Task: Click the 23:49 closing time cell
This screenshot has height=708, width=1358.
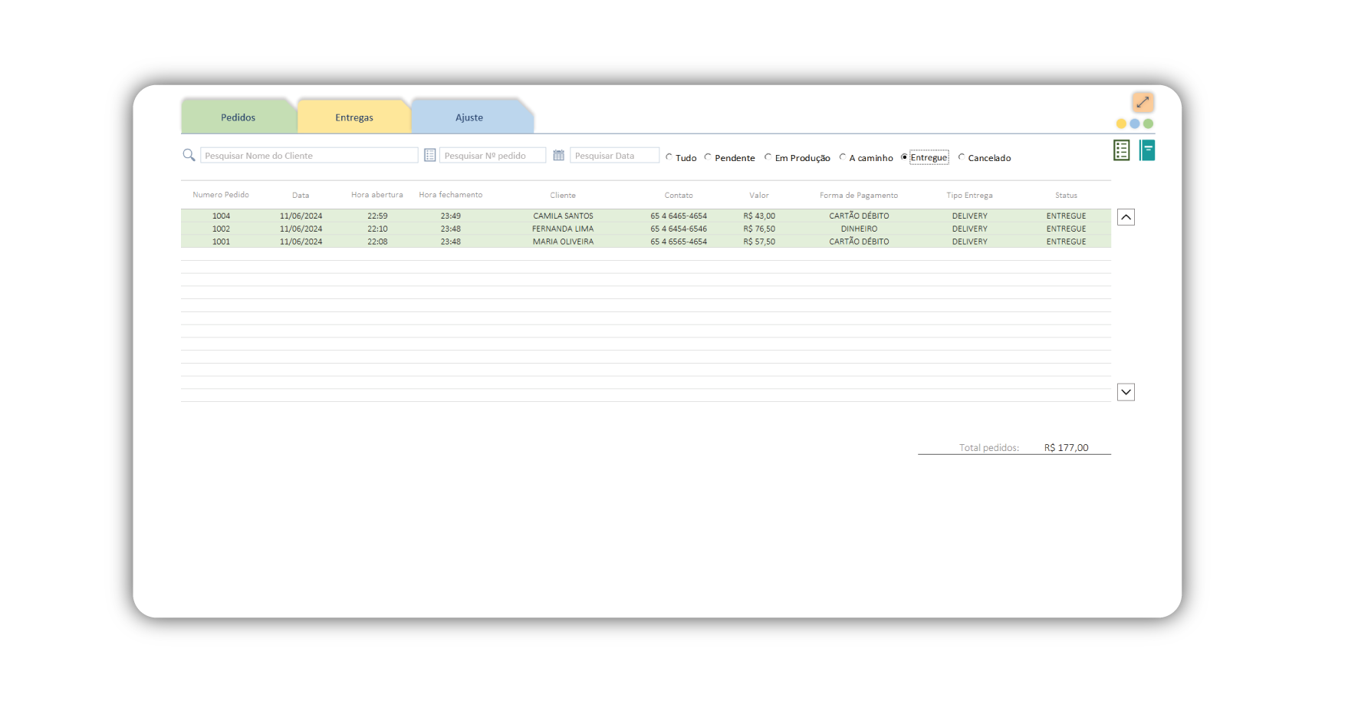Action: tap(451, 216)
